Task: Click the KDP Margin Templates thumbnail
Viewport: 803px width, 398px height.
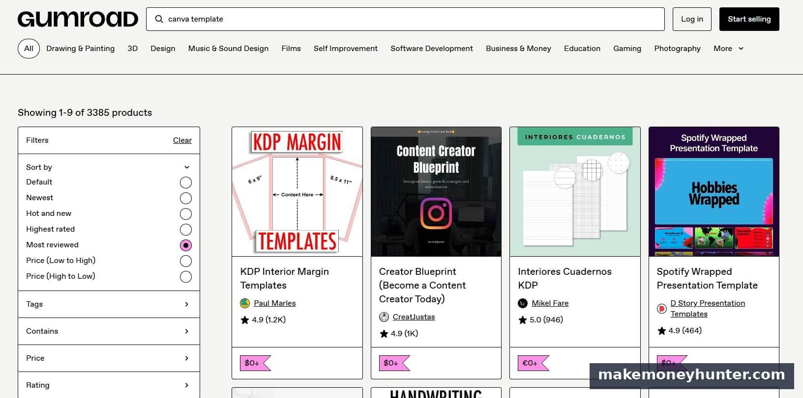Action: (x=297, y=192)
